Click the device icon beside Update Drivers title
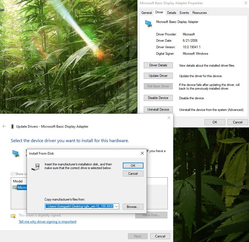249x242 pixels. point(12,127)
